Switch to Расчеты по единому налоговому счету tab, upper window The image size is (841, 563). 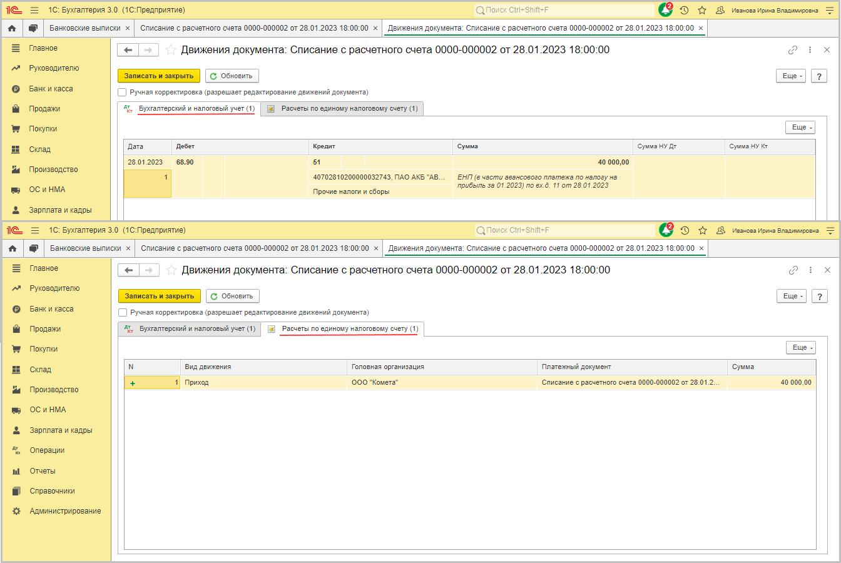pos(342,109)
